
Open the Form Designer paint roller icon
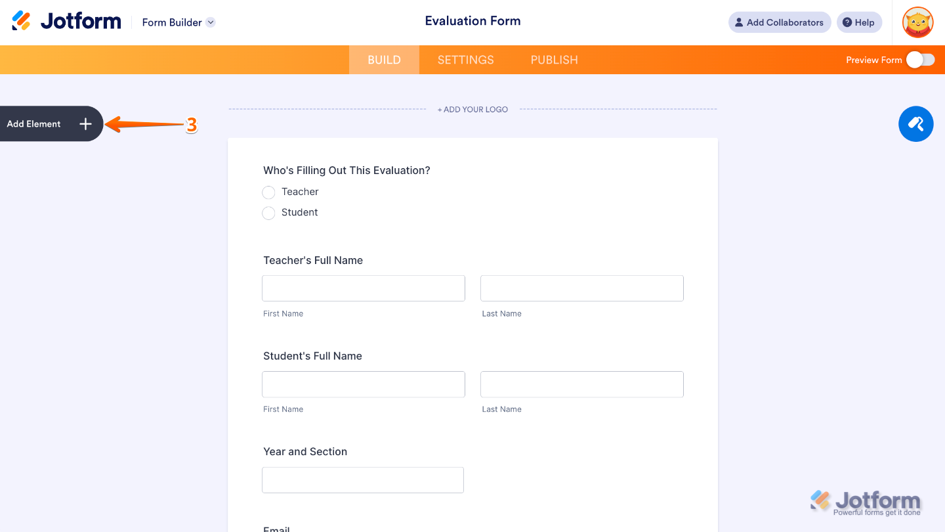click(915, 123)
